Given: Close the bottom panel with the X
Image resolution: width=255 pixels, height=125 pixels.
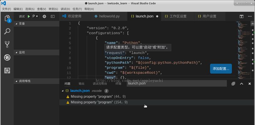Looking at the screenshot, I should [x=250, y=84].
